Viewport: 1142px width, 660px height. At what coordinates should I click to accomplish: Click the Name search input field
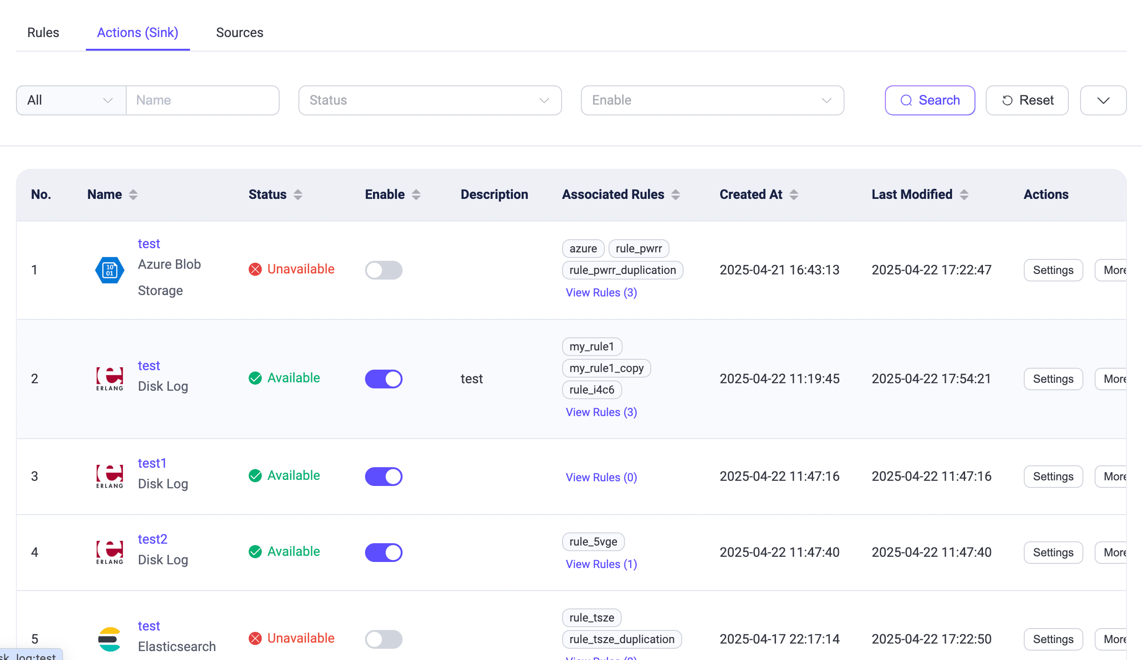tap(203, 100)
